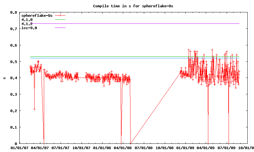Click the magenta horizontal line near 0.73
This screenshot has height=152, width=254.
pyautogui.click(x=143, y=23)
